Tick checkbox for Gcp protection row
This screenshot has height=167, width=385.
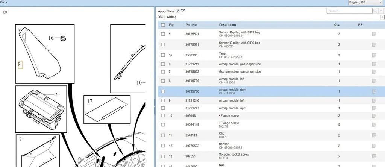(x=163, y=72)
